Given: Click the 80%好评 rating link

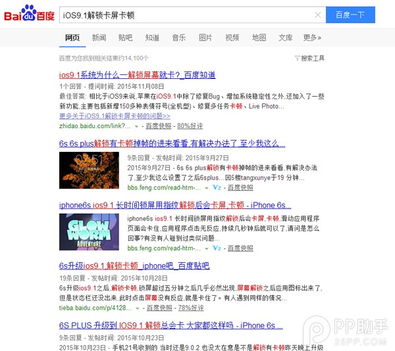Looking at the screenshot, I should (190, 126).
